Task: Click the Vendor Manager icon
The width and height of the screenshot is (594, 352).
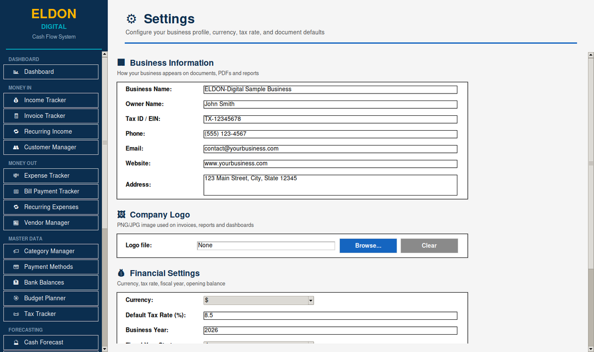Action: click(16, 223)
